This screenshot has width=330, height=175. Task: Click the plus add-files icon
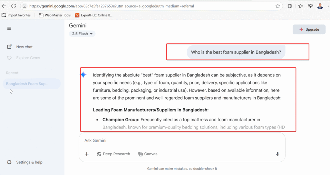tap(87, 154)
